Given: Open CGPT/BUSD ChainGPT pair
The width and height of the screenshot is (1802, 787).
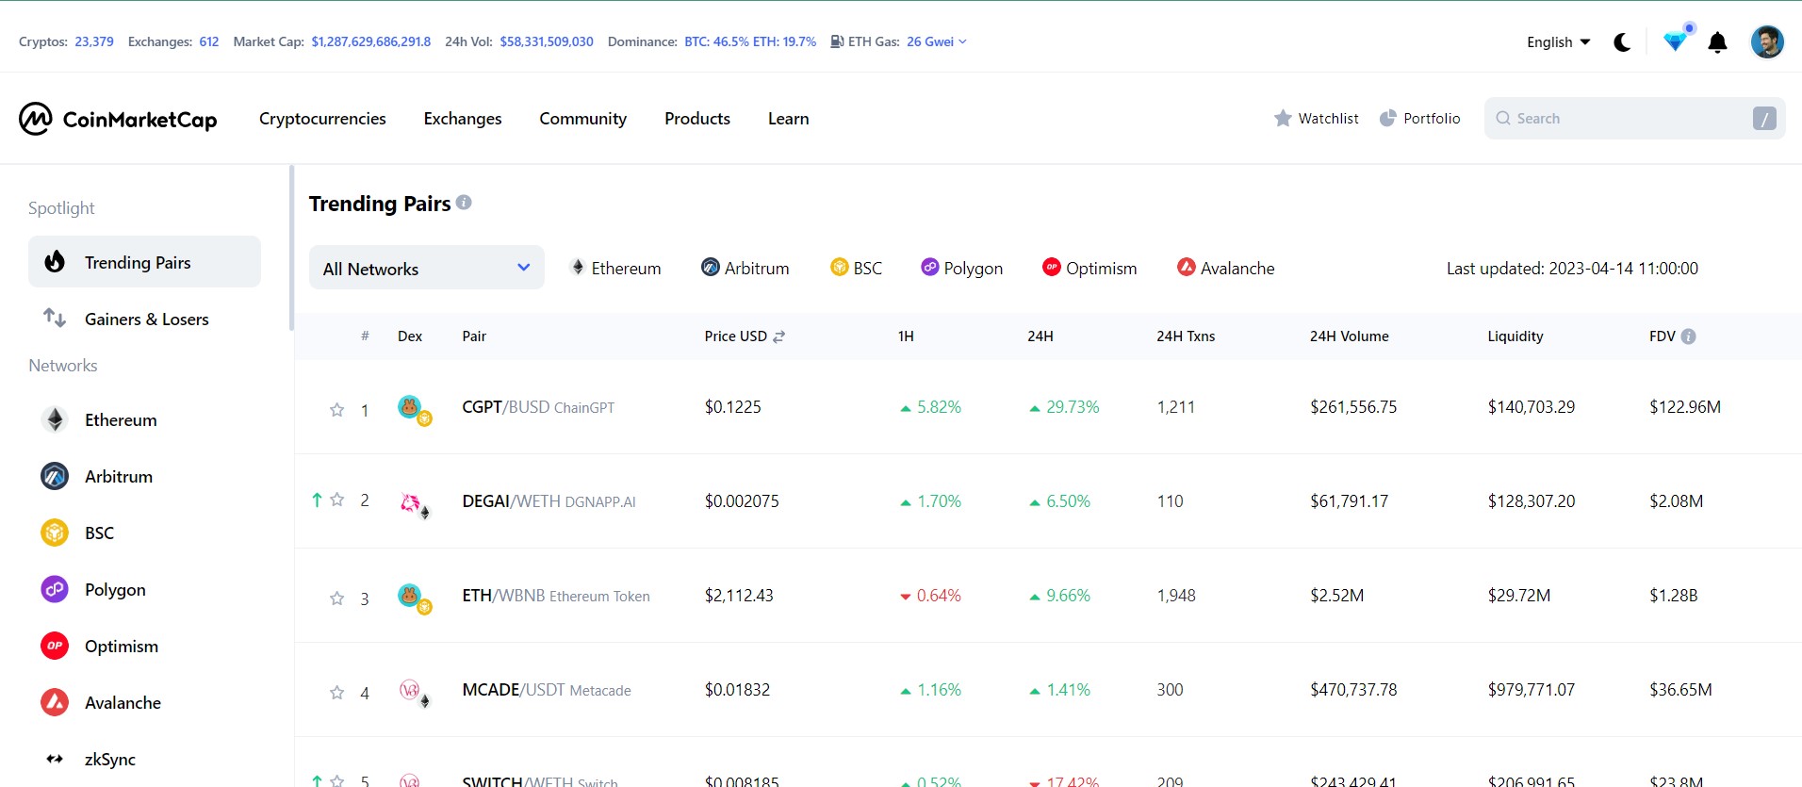Looking at the screenshot, I should point(538,407).
